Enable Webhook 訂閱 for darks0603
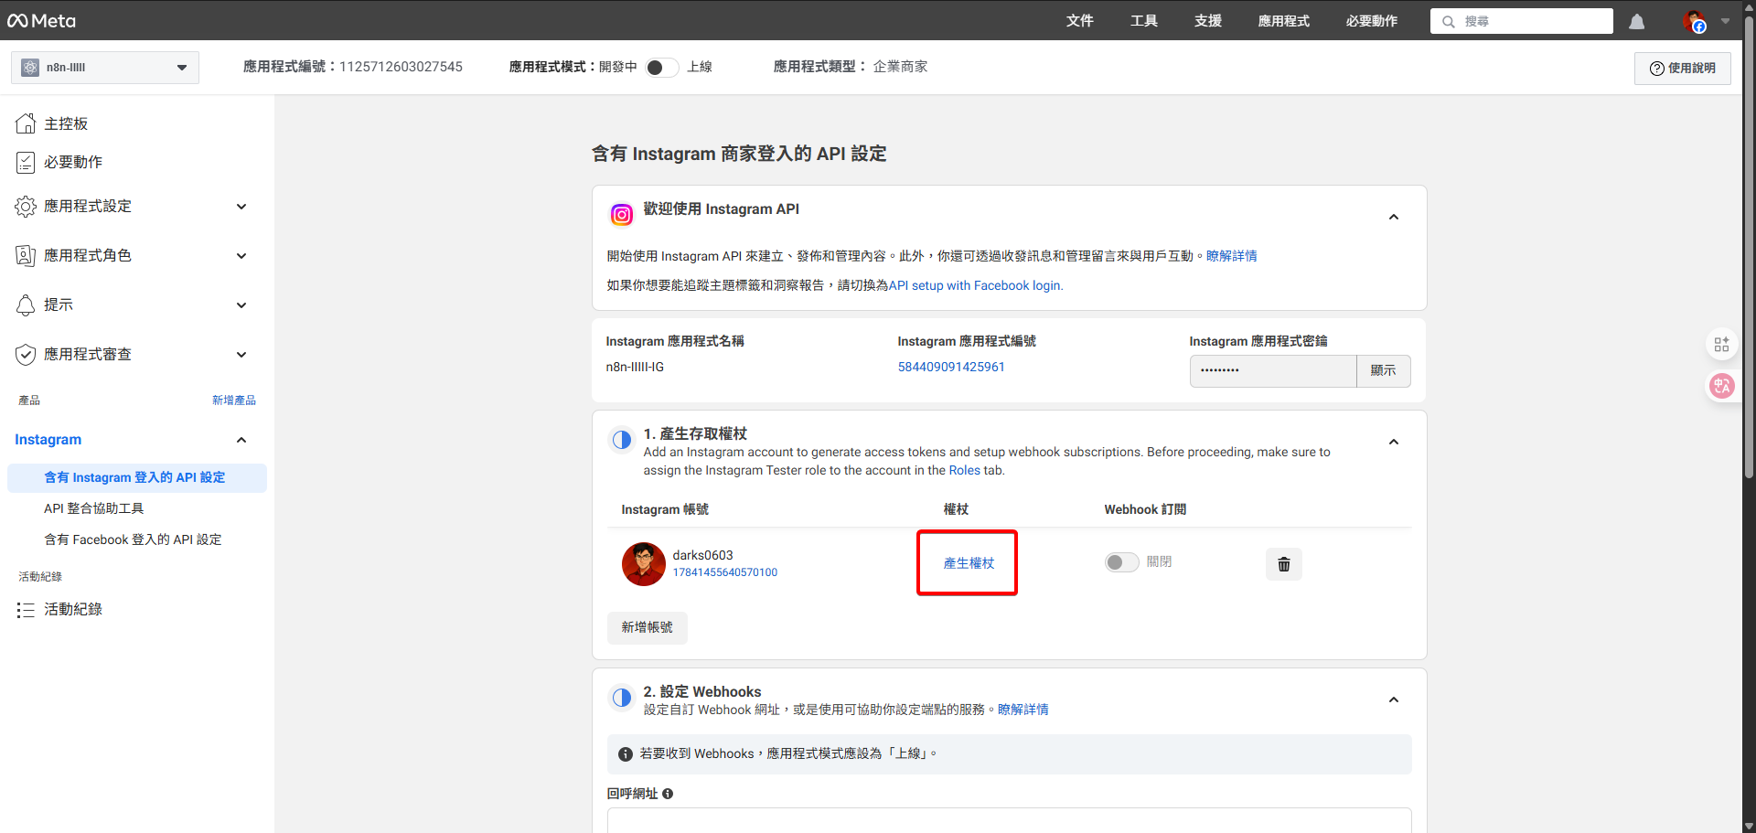 pyautogui.click(x=1121, y=561)
